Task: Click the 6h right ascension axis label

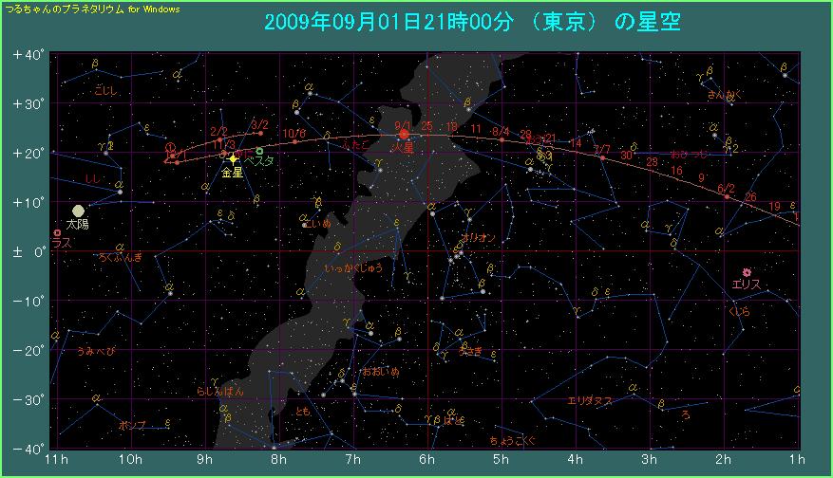Action: click(427, 460)
